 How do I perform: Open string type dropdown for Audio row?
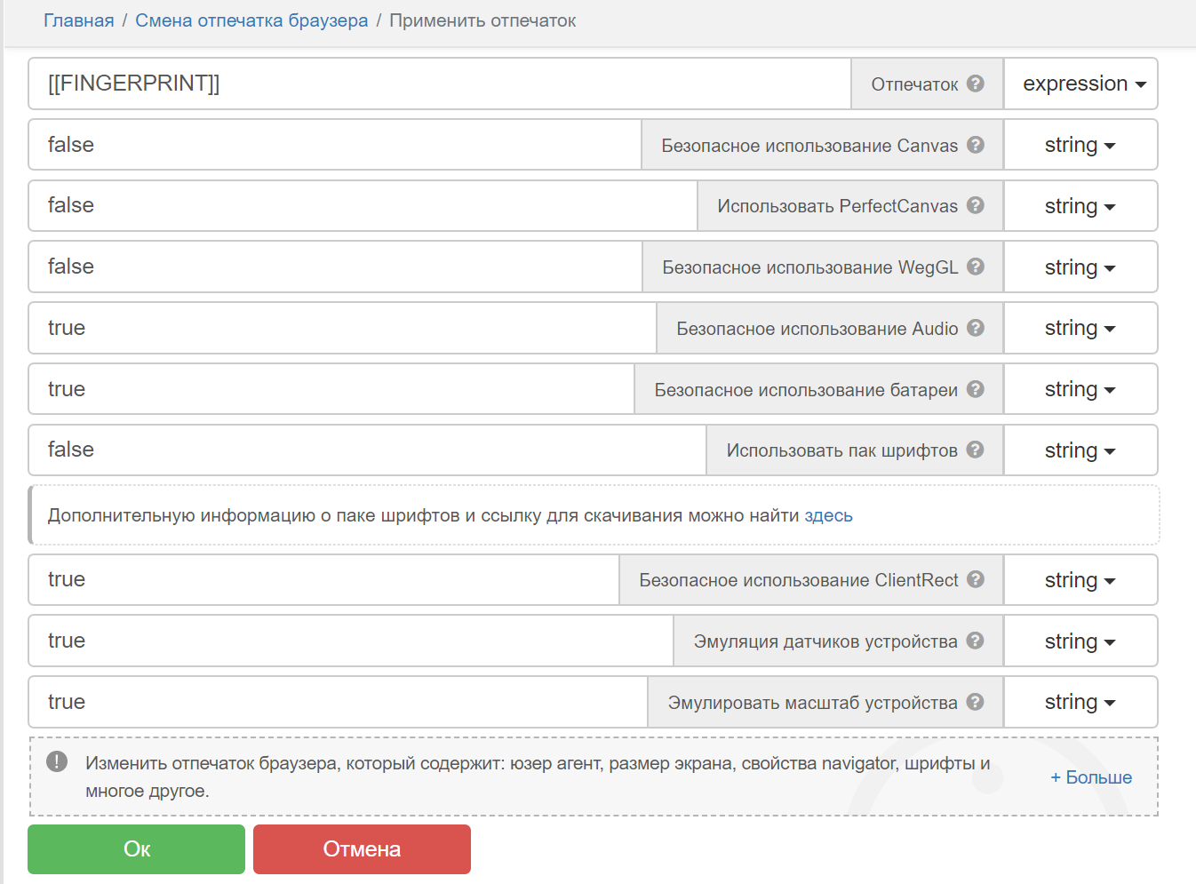(x=1080, y=328)
